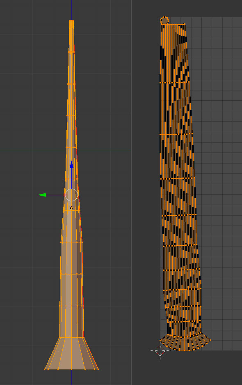Click the object origin dot below the gizmo
Image resolution: width=242 pixels, height=385 pixels.
point(71,208)
